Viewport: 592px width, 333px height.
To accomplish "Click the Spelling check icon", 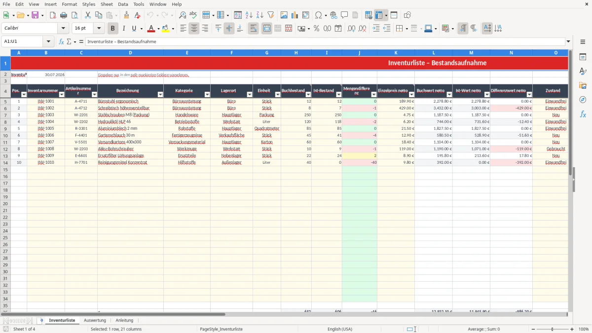I will [x=193, y=15].
